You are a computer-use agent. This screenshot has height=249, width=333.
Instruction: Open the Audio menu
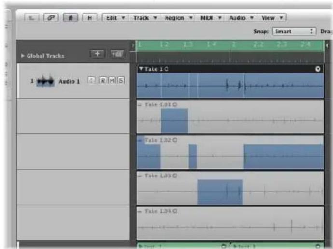pyautogui.click(x=241, y=18)
